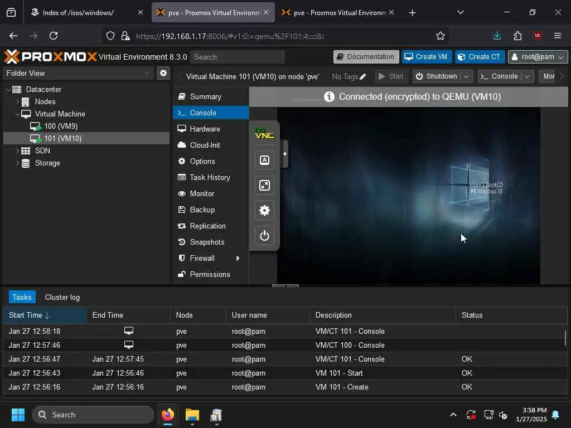Expand the Firewall submenu arrow
Viewport: 571px width, 428px height.
click(238, 259)
